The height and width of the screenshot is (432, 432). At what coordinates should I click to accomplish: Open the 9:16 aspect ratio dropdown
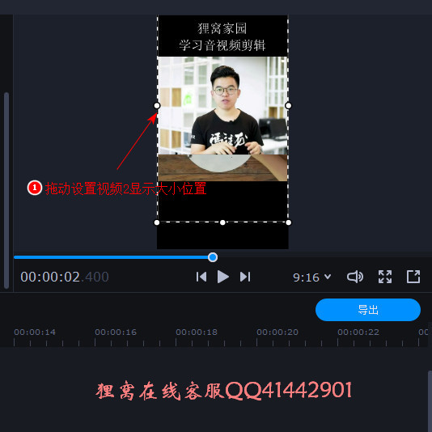pos(312,277)
